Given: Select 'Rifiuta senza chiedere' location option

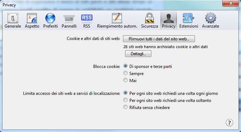Looking at the screenshot, I should pos(125,107).
